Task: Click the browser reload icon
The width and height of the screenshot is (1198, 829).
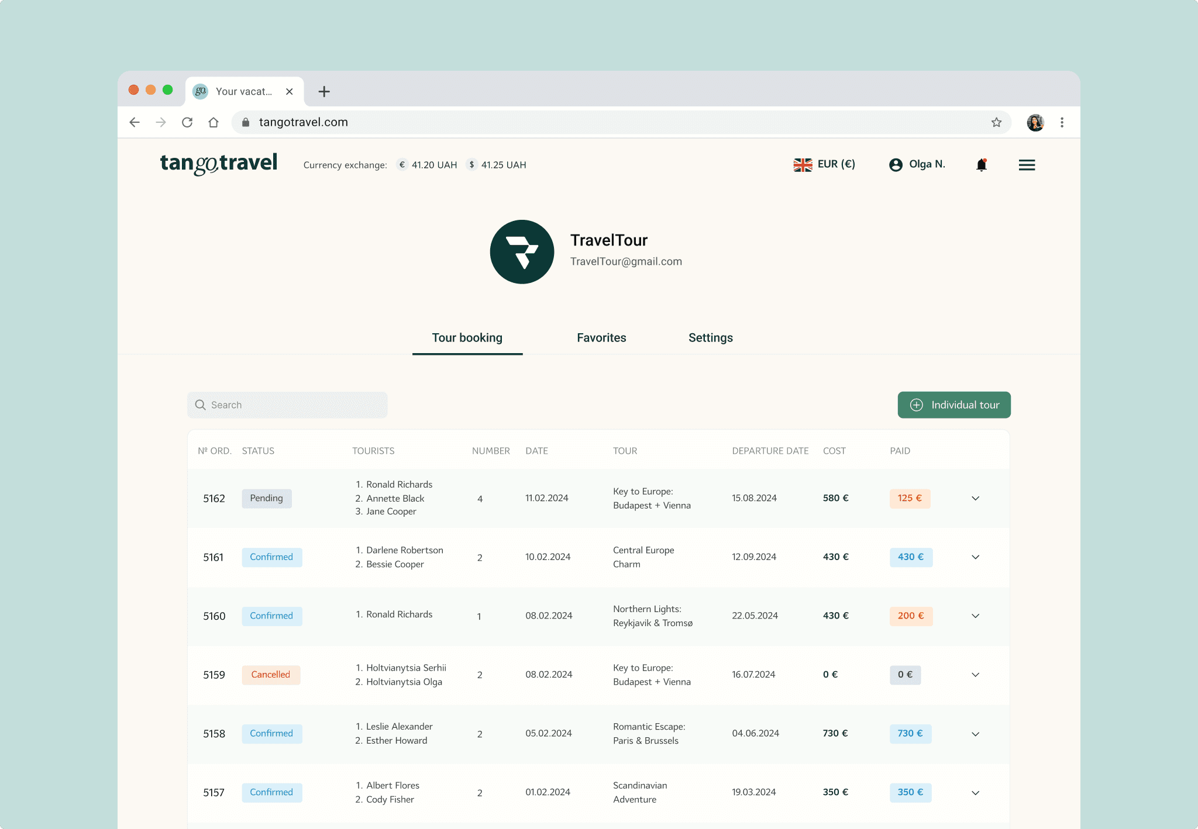Action: click(x=187, y=122)
